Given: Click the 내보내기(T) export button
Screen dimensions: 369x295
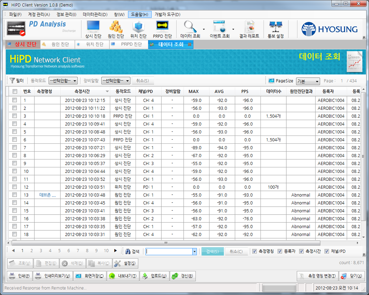Looking at the screenshot, I should click(123, 276).
